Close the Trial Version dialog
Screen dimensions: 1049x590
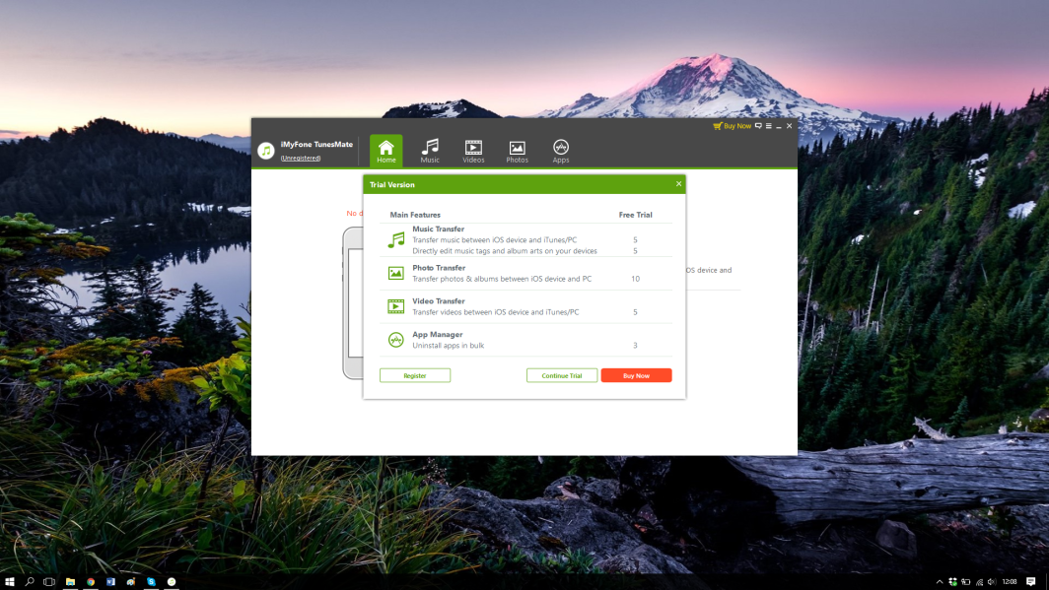point(678,184)
